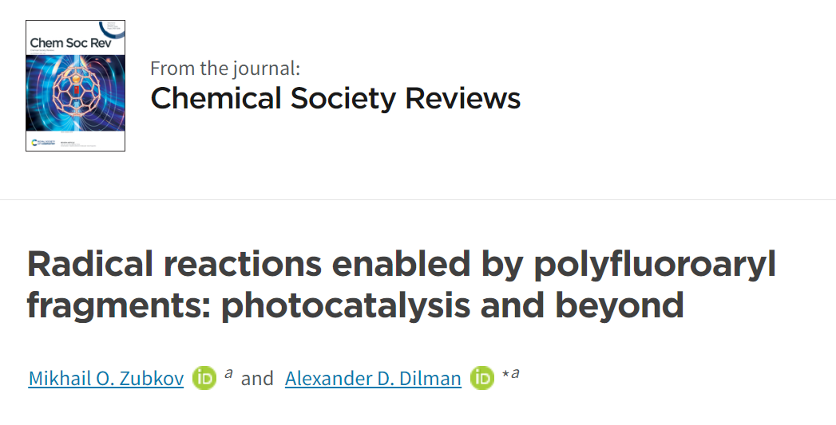The image size is (836, 425).
Task: Click the word 'fragments:' in the title
Action: [x=119, y=306]
